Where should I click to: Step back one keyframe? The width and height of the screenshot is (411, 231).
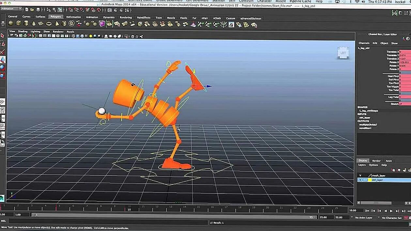[379, 211]
